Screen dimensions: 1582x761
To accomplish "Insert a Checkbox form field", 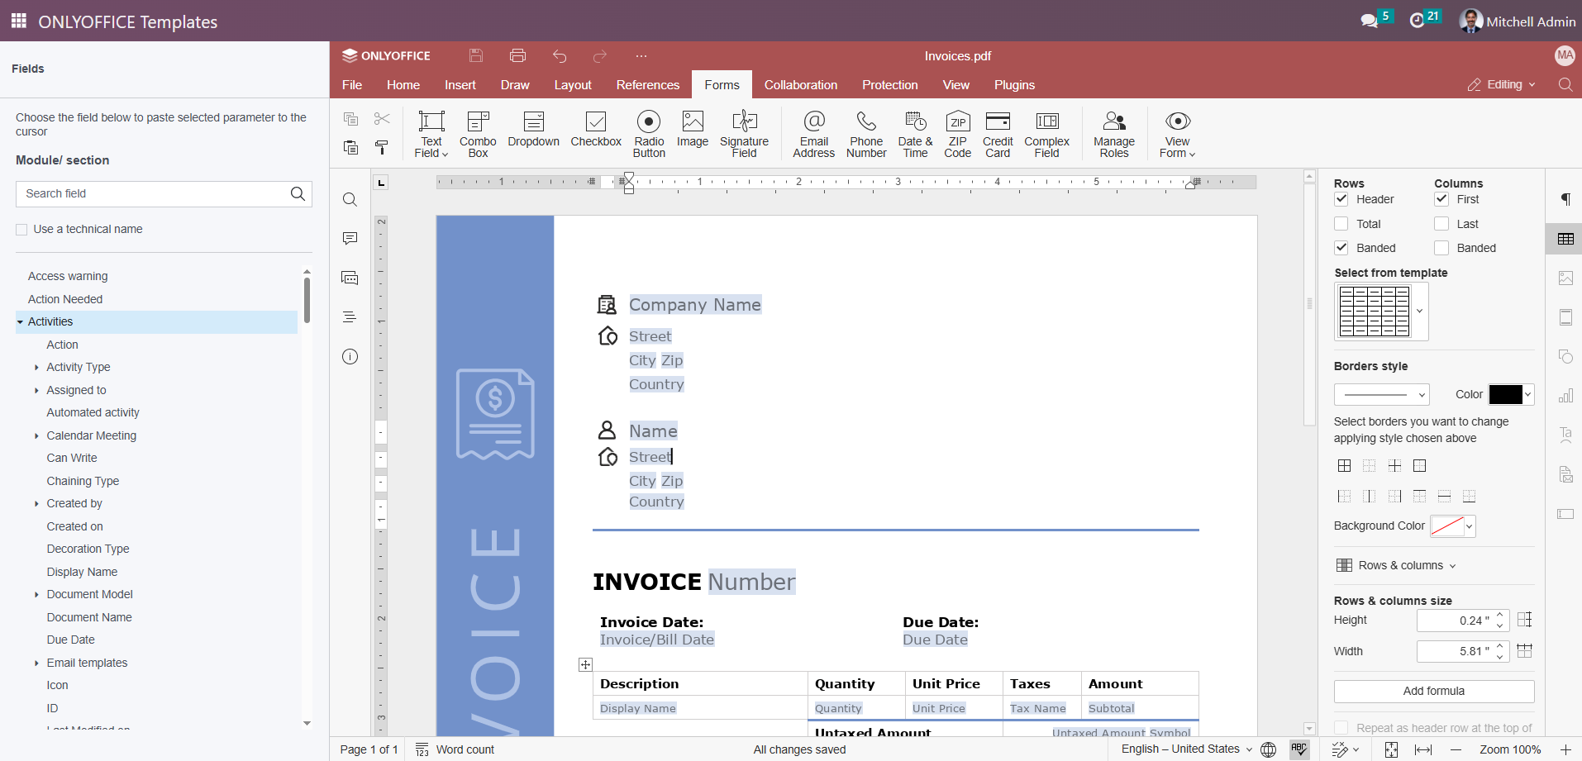I will click(x=596, y=129).
